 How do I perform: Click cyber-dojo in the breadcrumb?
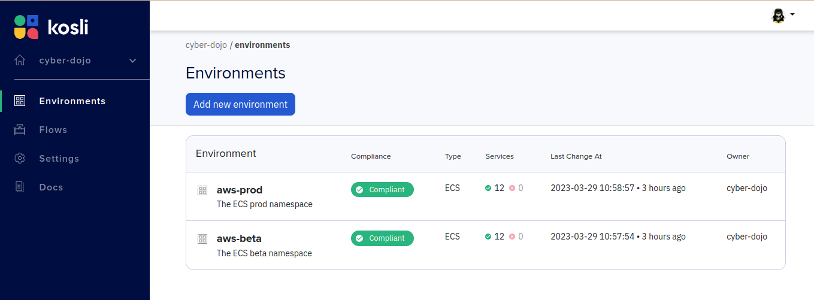pyautogui.click(x=206, y=45)
